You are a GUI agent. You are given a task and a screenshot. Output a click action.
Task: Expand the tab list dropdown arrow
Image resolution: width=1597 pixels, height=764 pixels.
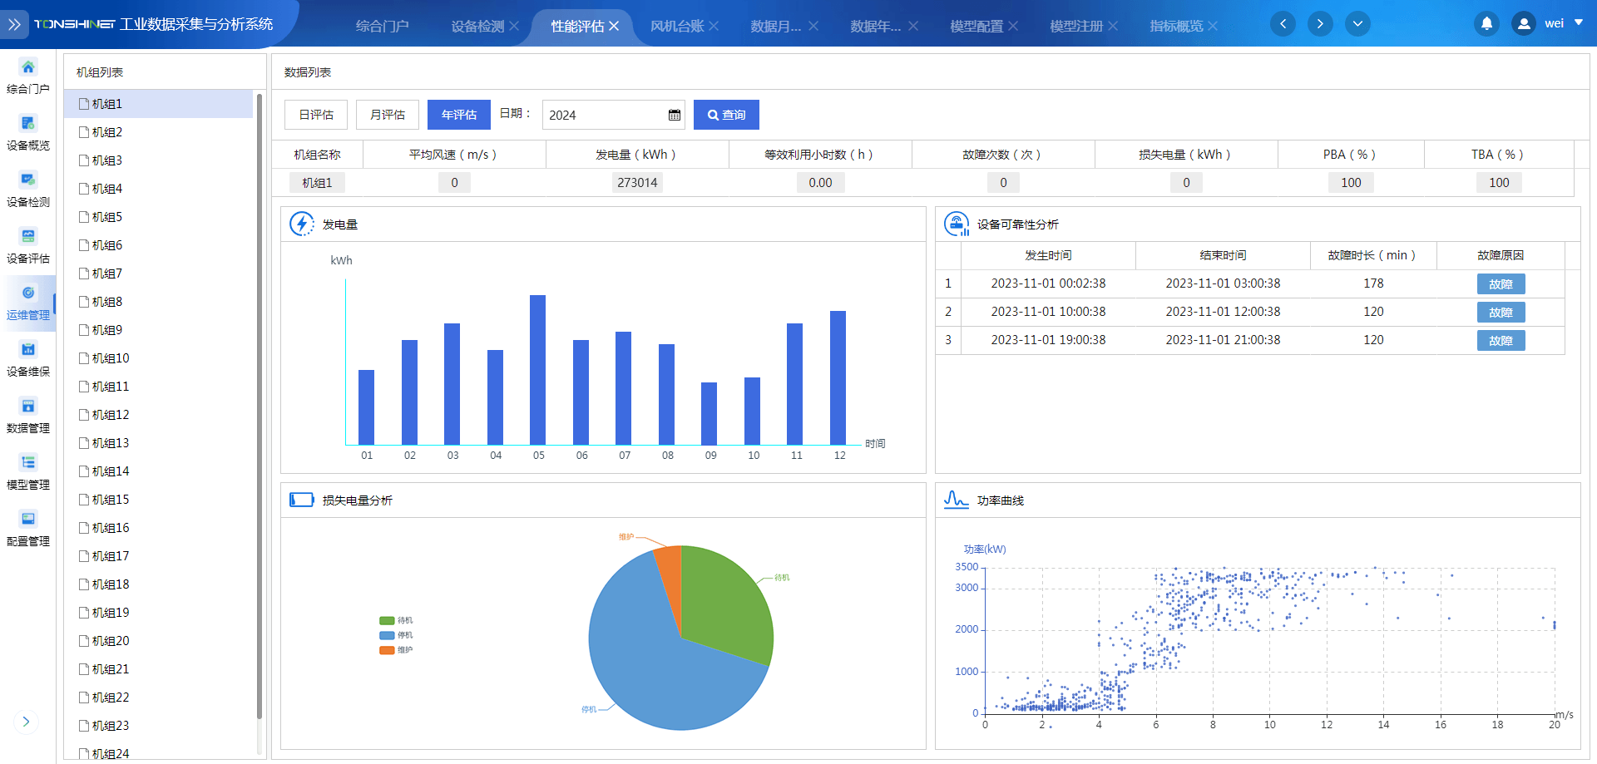1357,24
